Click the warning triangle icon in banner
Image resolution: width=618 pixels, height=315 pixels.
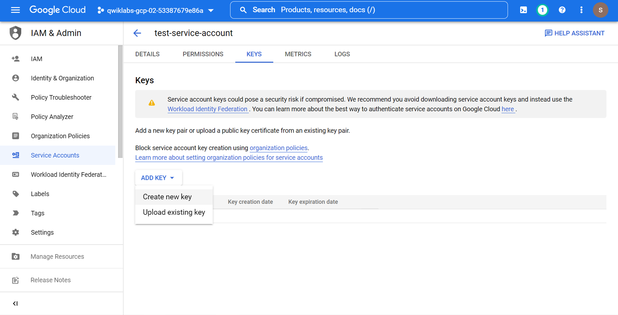coord(151,103)
